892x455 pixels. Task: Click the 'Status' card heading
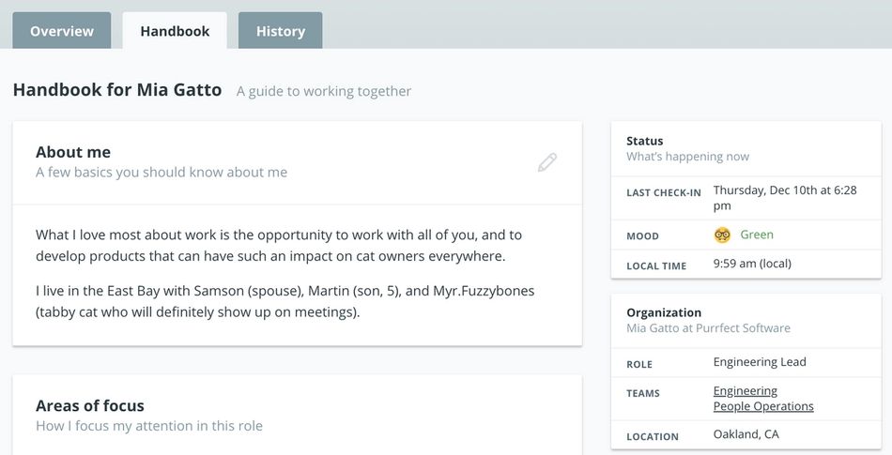[645, 141]
